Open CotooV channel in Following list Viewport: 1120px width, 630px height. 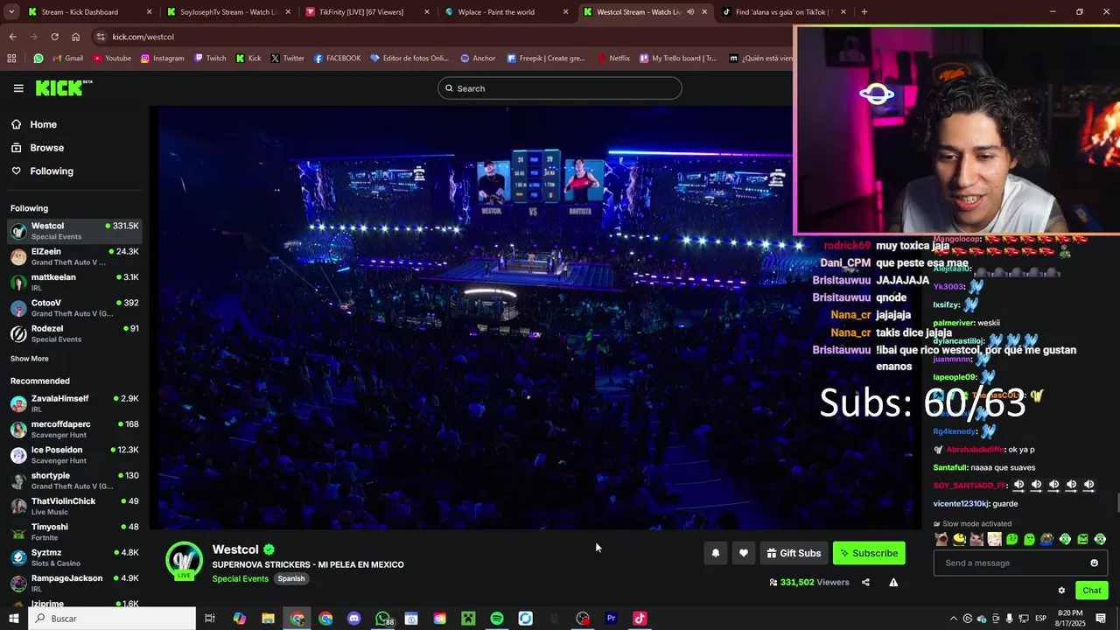74,308
